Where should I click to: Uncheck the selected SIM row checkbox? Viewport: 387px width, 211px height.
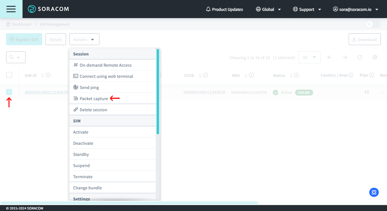point(9,92)
